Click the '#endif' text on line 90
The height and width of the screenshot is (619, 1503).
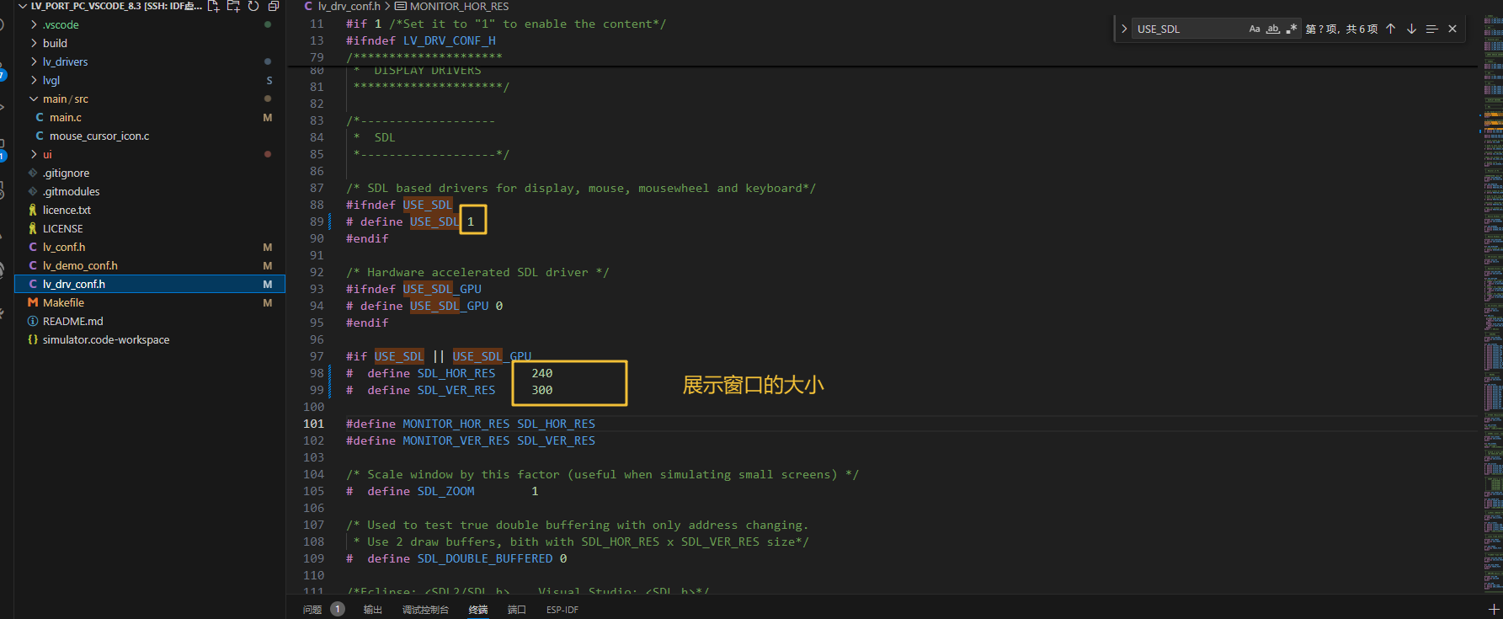367,238
